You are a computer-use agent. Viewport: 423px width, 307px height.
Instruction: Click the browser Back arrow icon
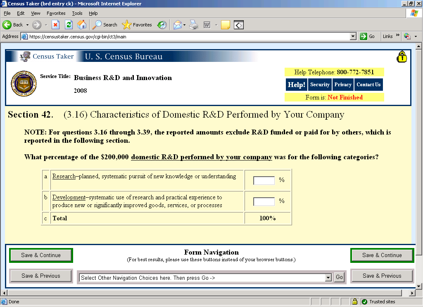pos(7,25)
